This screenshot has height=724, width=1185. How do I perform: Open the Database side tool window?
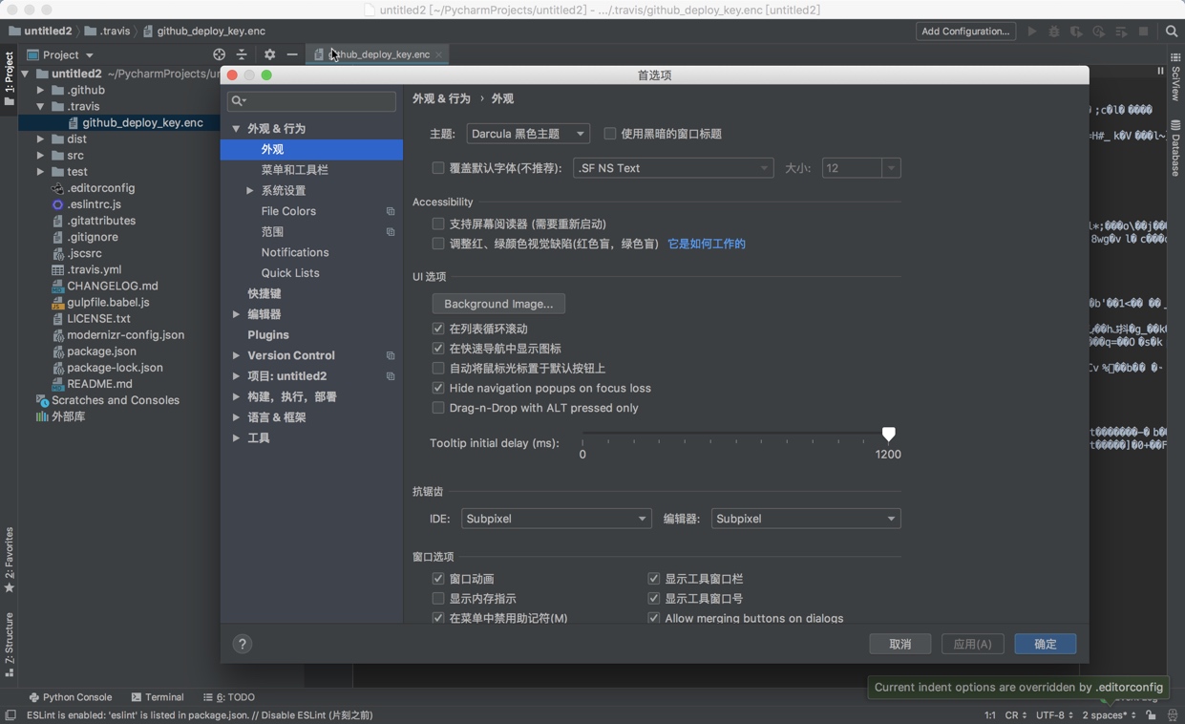pyautogui.click(x=1175, y=148)
